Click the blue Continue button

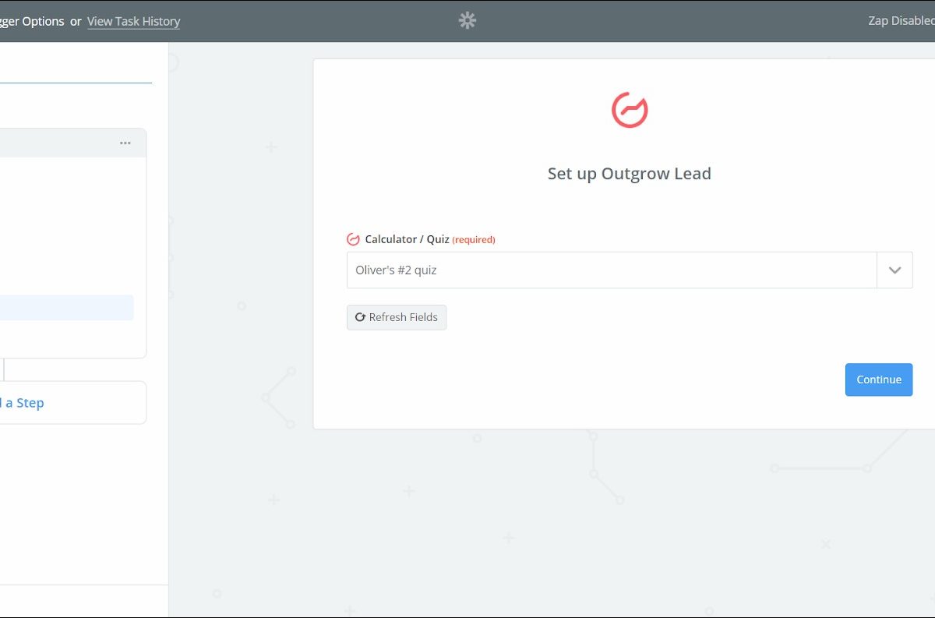[878, 380]
